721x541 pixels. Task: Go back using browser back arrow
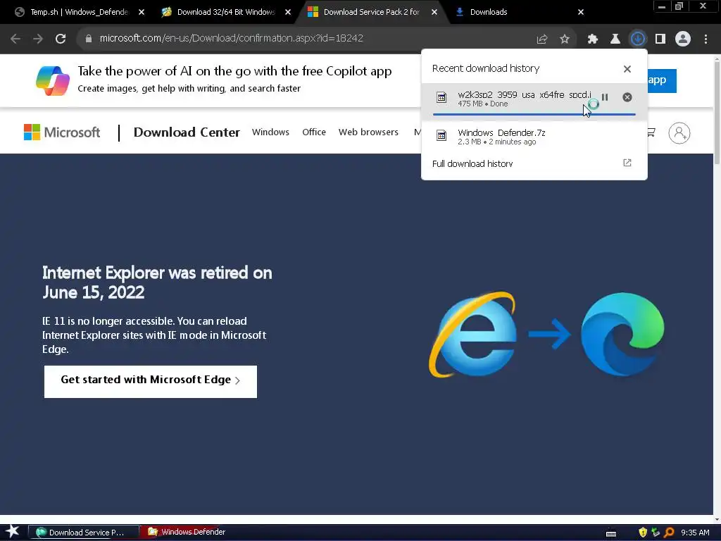tap(15, 39)
